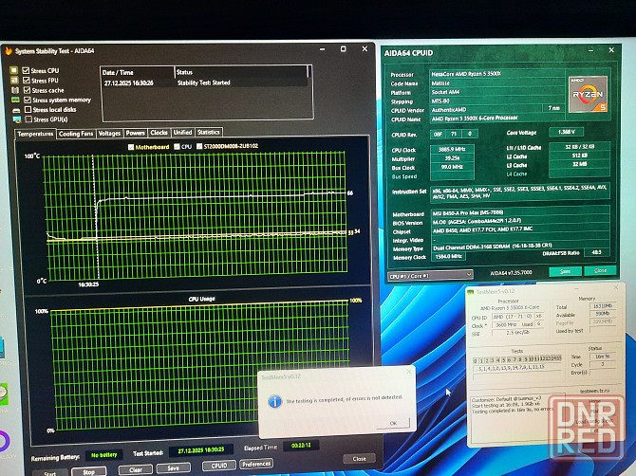Click the Memory Clock value in CPUID
Image resolution: width=636 pixels, height=476 pixels.
click(x=448, y=256)
